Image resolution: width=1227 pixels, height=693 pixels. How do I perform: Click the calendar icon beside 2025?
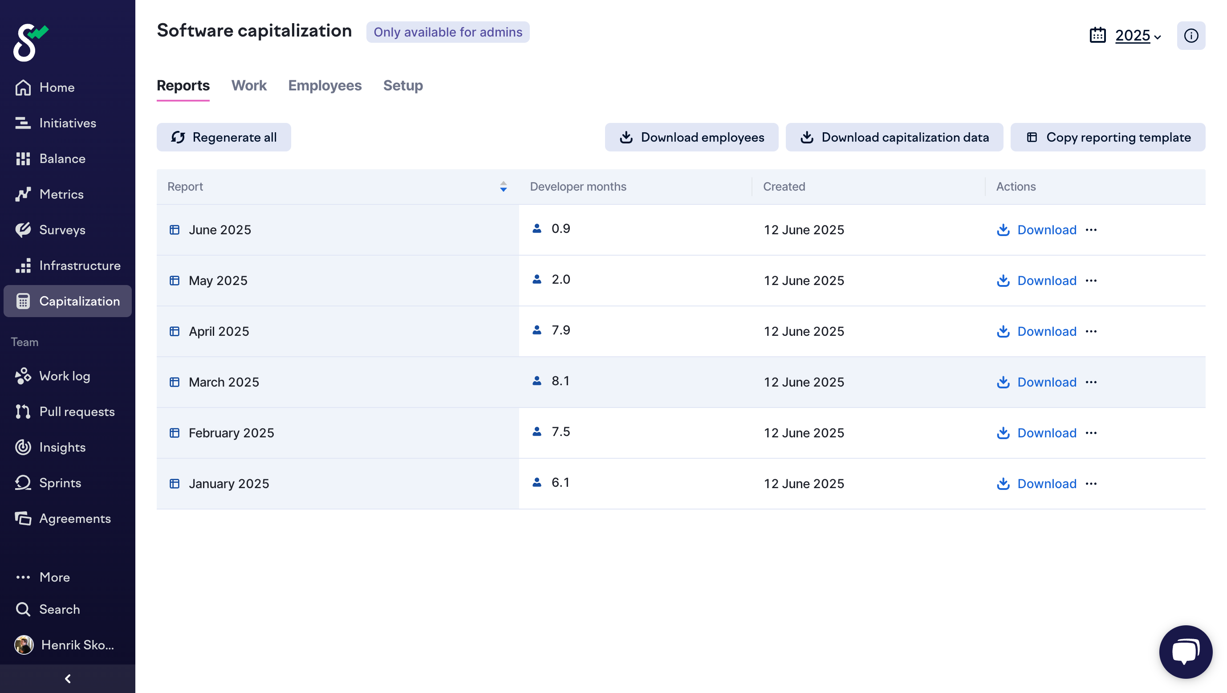click(1097, 36)
